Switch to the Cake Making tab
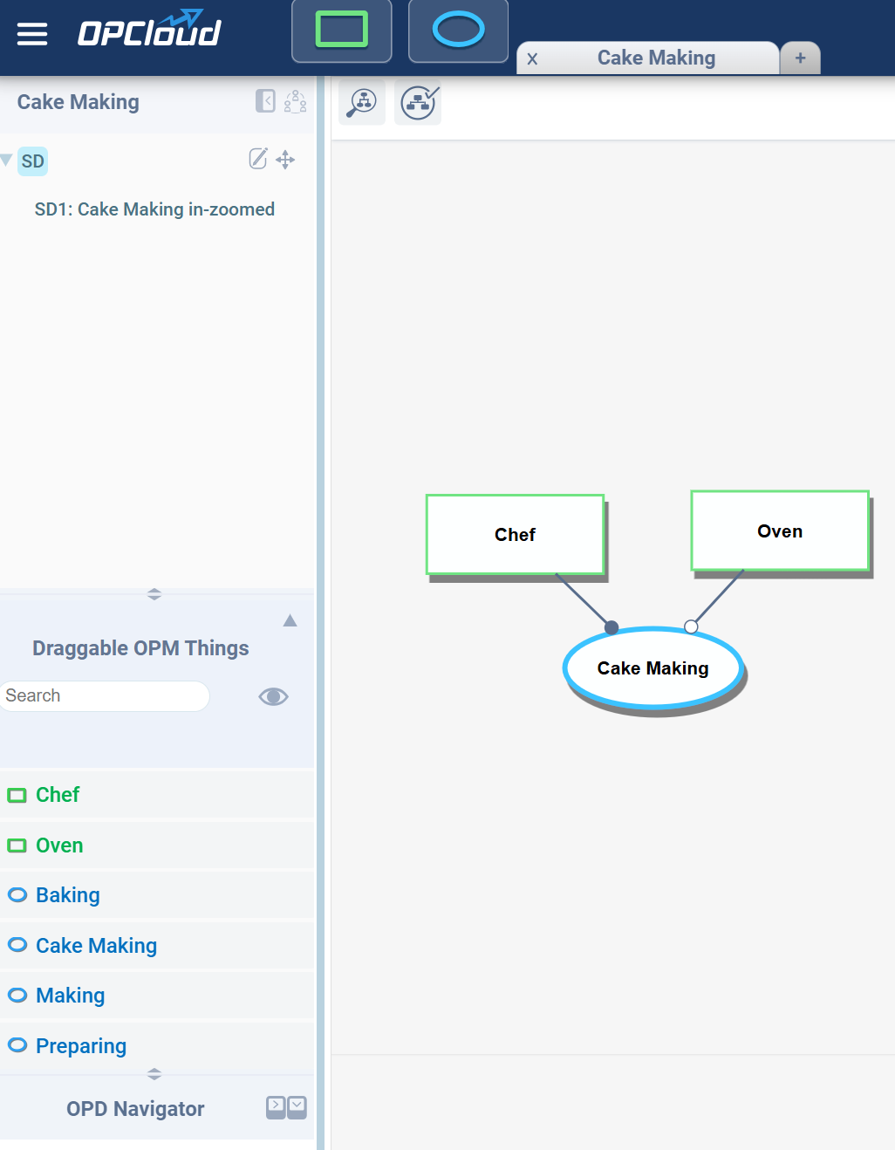Image resolution: width=895 pixels, height=1150 pixels. [x=656, y=58]
